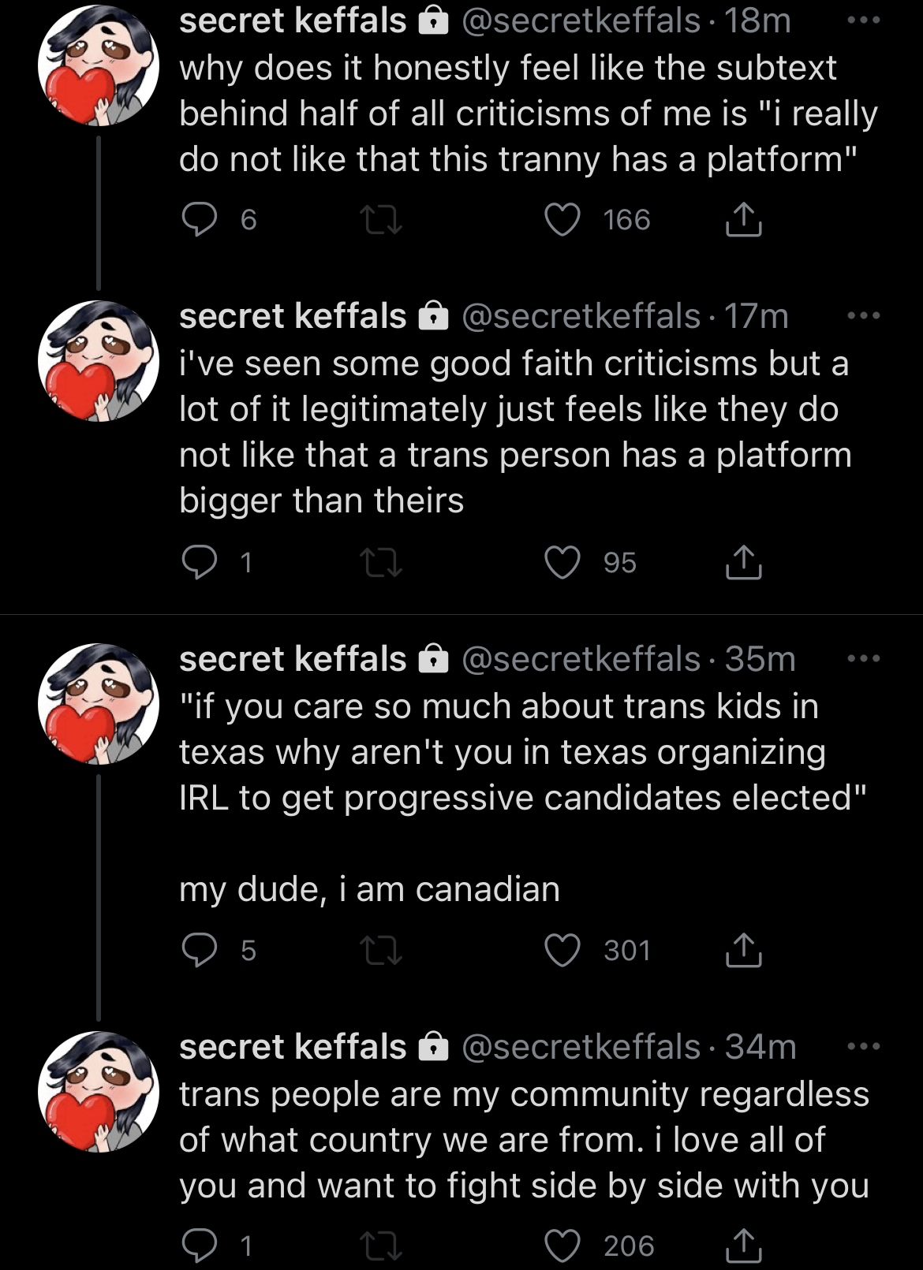
Task: Open more options on 34m tweet
Action: click(x=863, y=1047)
